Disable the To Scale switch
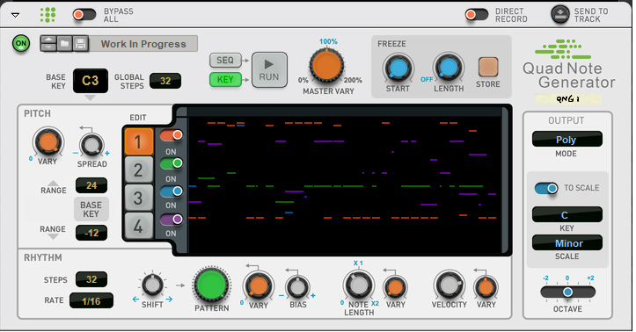Screen dimensions: 636x332 [546, 188]
